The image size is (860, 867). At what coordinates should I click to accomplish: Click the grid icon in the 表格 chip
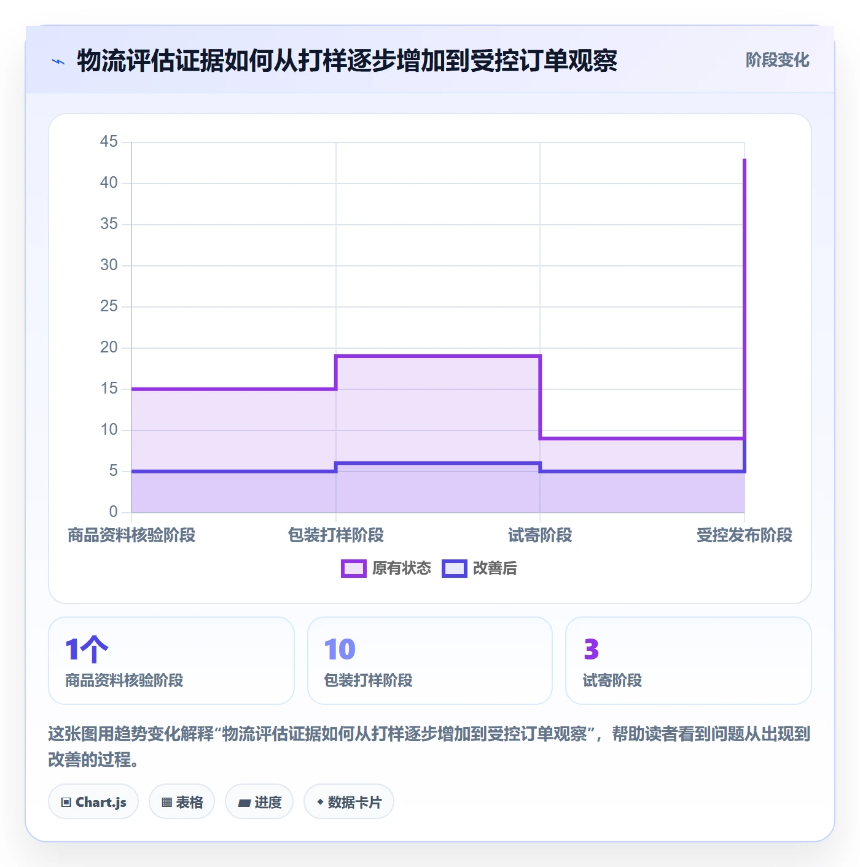click(x=166, y=803)
